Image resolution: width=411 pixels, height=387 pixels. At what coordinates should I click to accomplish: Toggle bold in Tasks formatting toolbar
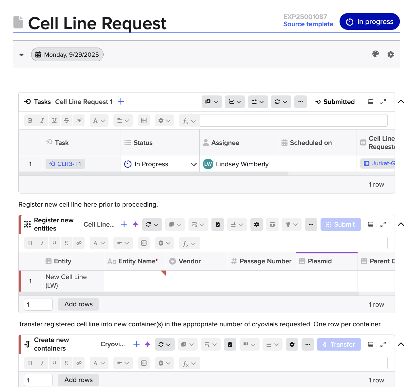coord(30,120)
